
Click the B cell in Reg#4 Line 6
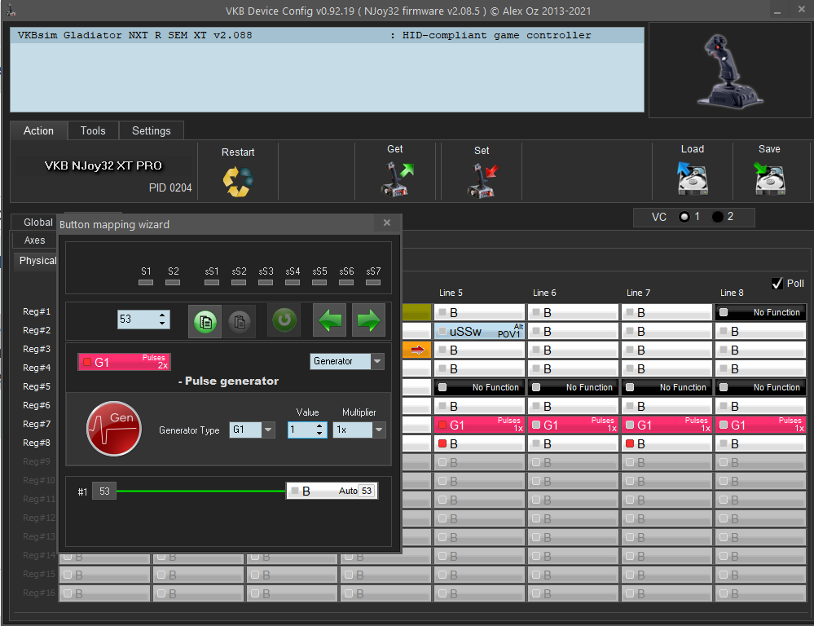tap(573, 368)
